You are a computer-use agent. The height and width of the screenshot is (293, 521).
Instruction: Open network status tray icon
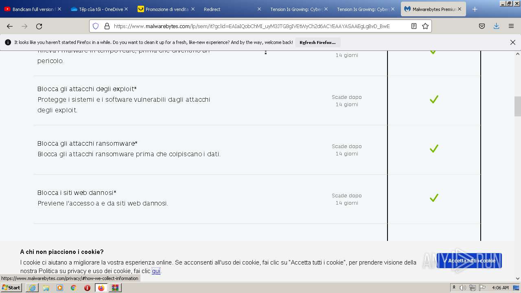(473, 288)
